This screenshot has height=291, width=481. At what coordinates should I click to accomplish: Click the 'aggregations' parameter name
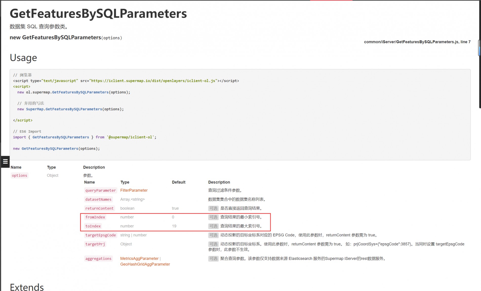point(98,259)
